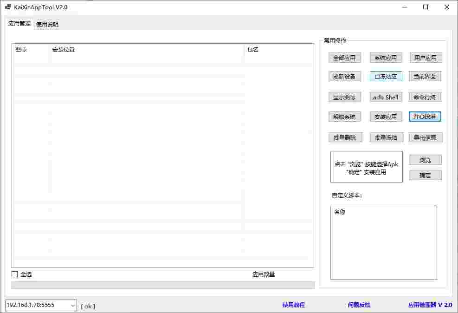This screenshot has width=458, height=313.
Task: Start 开心投屏 screen casting
Action: coord(425,117)
